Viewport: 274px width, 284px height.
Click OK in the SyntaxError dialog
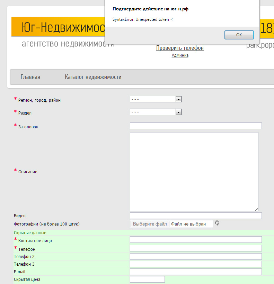[239, 35]
